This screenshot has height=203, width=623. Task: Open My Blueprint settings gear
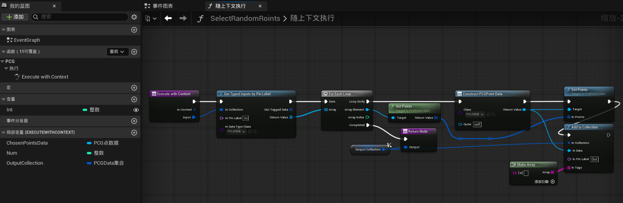134,17
